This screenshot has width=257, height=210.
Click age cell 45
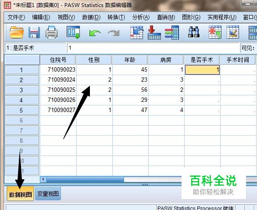130,69
